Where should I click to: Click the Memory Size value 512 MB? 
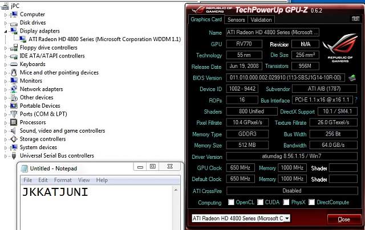247,145
